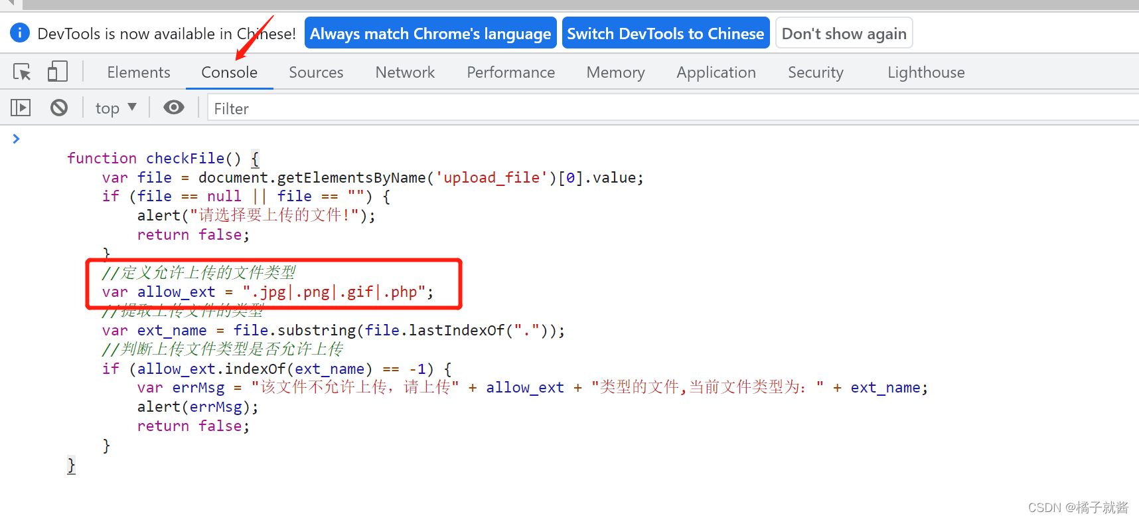1139x520 pixels.
Task: Click the alert("请选择要上传的文件!") line
Action: tap(256, 215)
